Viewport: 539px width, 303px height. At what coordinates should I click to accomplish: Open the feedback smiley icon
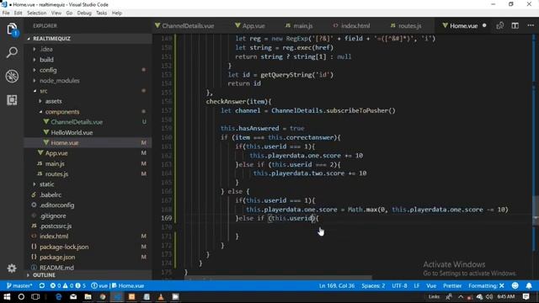click(515, 285)
